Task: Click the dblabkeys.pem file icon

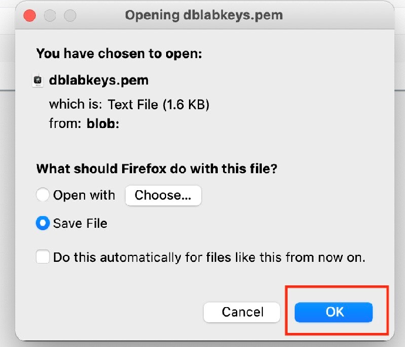Action: pos(38,80)
